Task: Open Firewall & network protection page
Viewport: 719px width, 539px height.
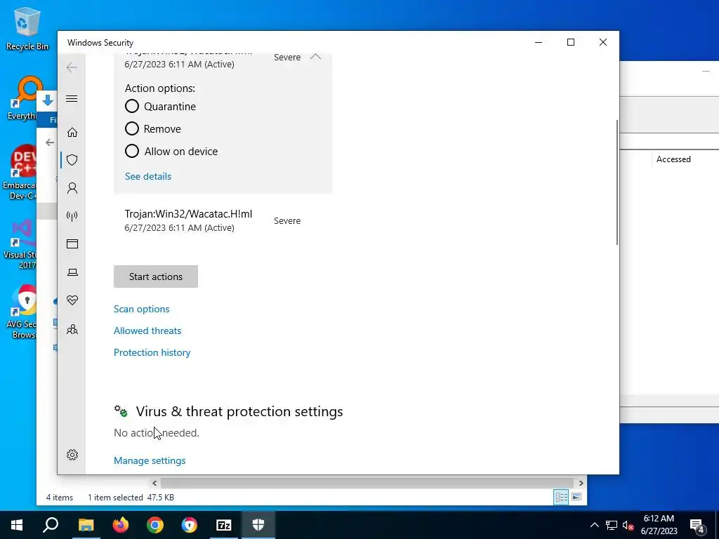Action: click(x=72, y=216)
